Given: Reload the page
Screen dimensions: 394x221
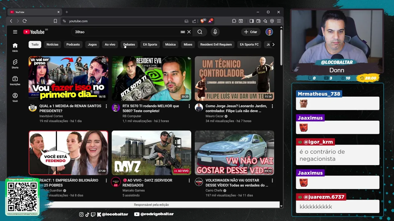Looking at the screenshot, I should tap(25, 21).
